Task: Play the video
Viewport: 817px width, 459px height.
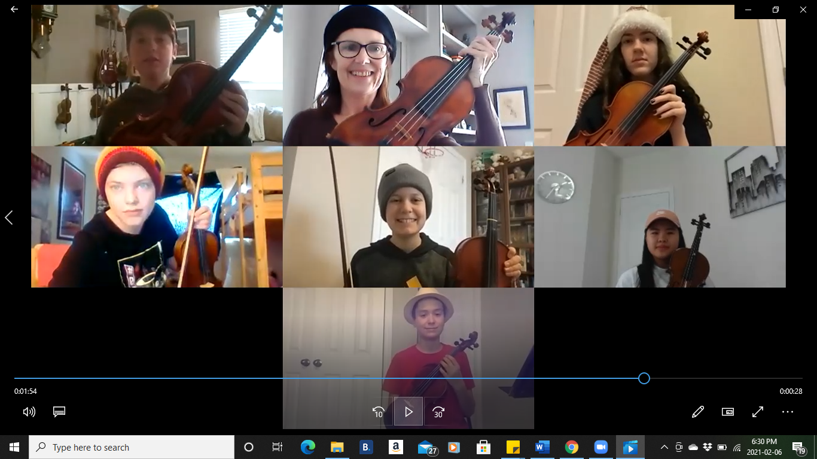Action: pyautogui.click(x=408, y=412)
